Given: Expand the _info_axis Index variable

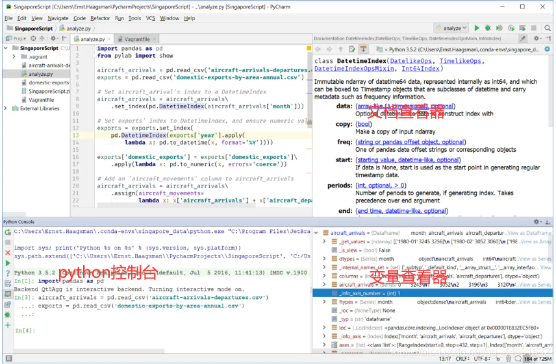Looking at the screenshot, I should (x=324, y=336).
